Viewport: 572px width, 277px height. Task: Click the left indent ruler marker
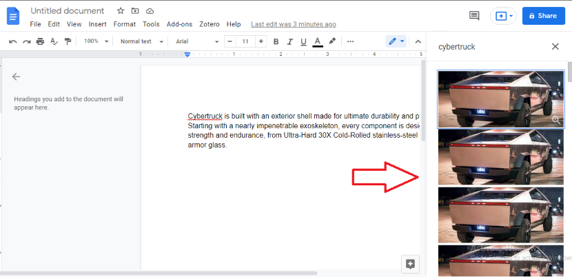tap(187, 55)
